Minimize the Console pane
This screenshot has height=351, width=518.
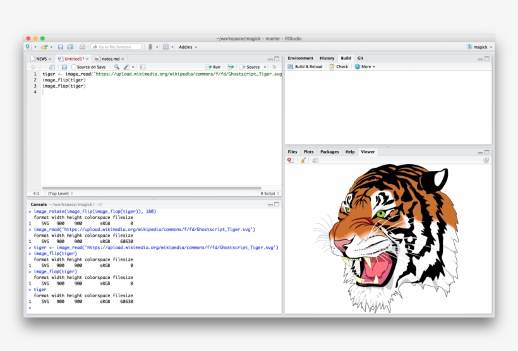click(x=270, y=205)
